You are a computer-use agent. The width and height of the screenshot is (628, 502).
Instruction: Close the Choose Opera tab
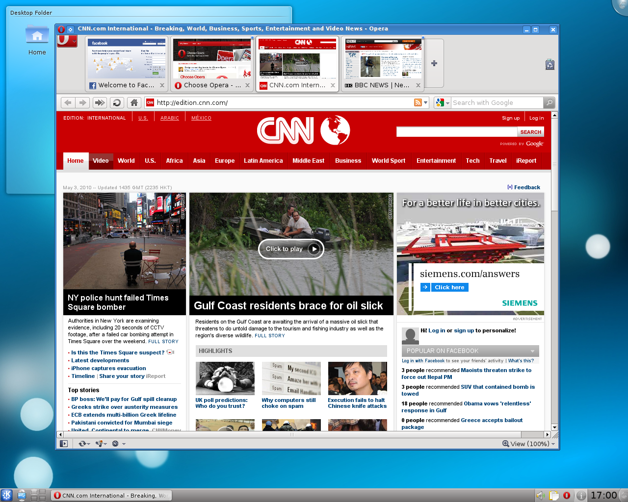(248, 85)
